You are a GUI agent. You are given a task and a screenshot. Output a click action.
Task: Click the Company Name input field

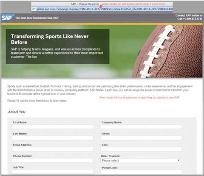141,127
